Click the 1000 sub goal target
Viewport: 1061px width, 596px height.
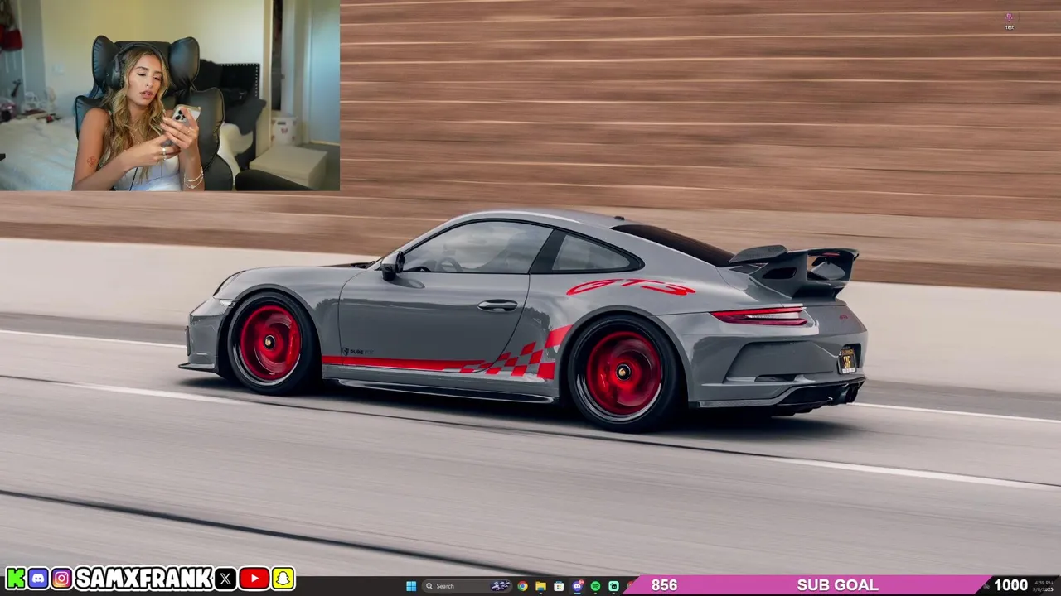click(x=1010, y=585)
